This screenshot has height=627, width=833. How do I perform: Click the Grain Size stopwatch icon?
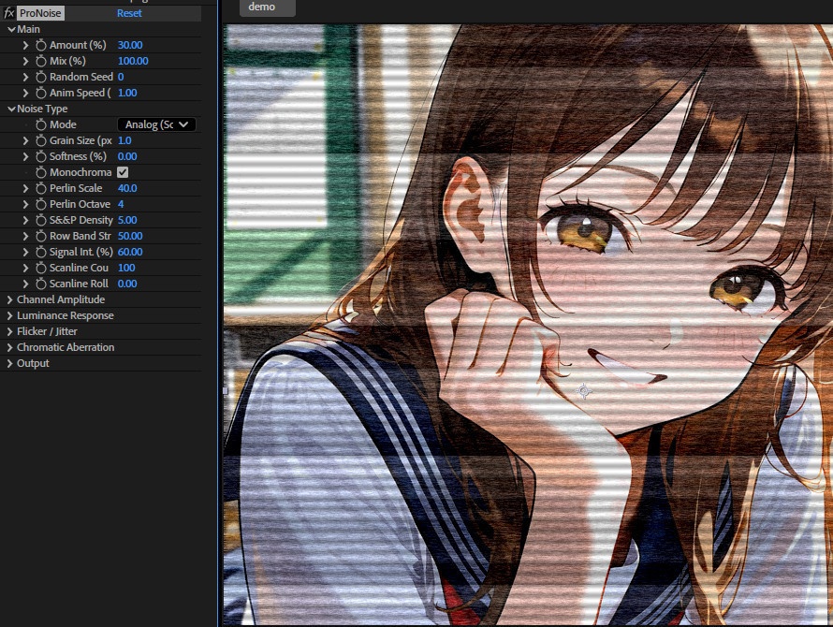[40, 140]
